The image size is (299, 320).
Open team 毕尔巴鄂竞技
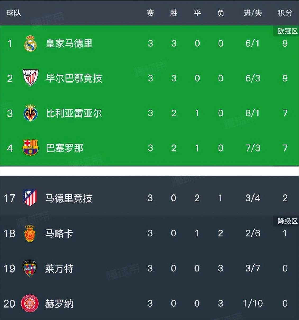click(x=74, y=78)
